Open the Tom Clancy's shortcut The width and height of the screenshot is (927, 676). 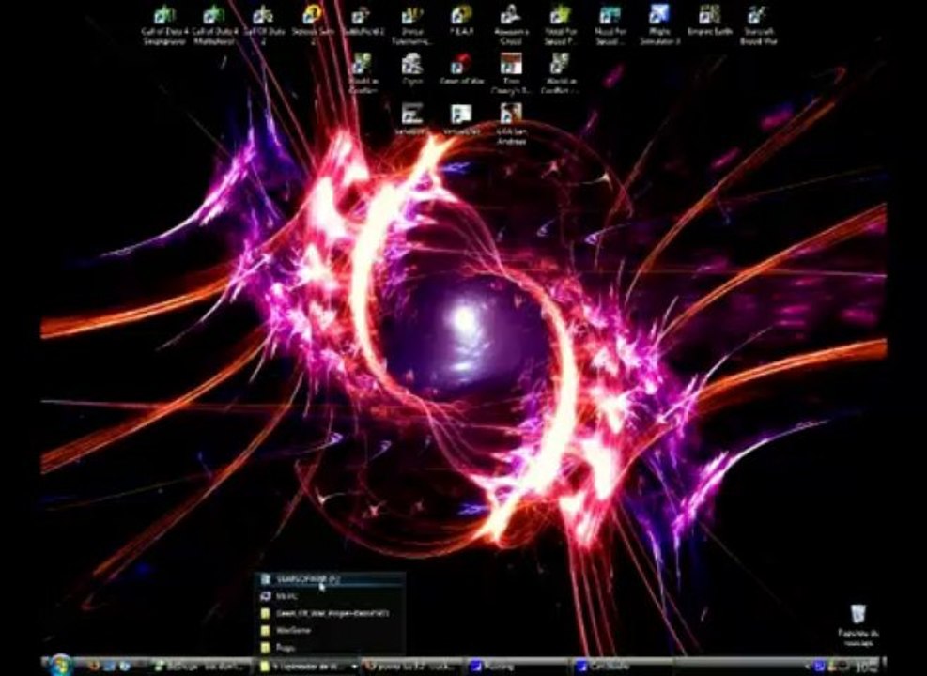click(511, 74)
